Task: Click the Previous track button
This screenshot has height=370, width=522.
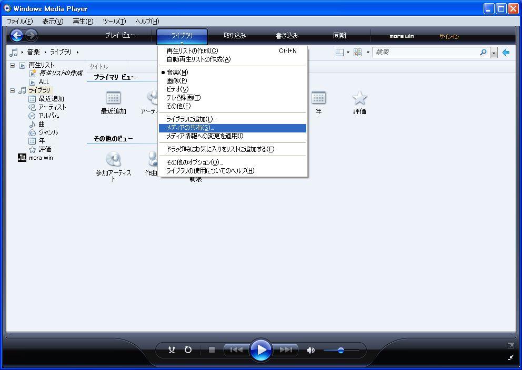Action: pyautogui.click(x=236, y=350)
